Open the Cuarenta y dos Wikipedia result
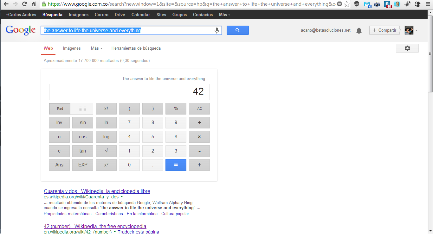433x243 pixels. 97,191
